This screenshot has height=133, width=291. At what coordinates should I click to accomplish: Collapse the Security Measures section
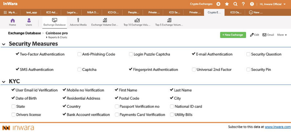click(x=4, y=44)
